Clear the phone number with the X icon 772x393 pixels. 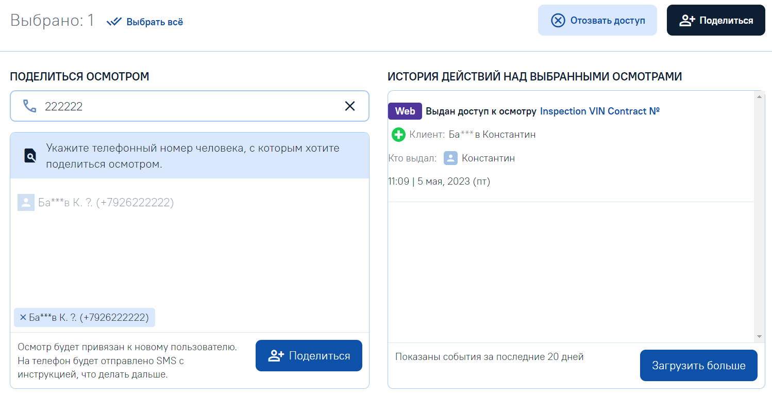(x=350, y=106)
